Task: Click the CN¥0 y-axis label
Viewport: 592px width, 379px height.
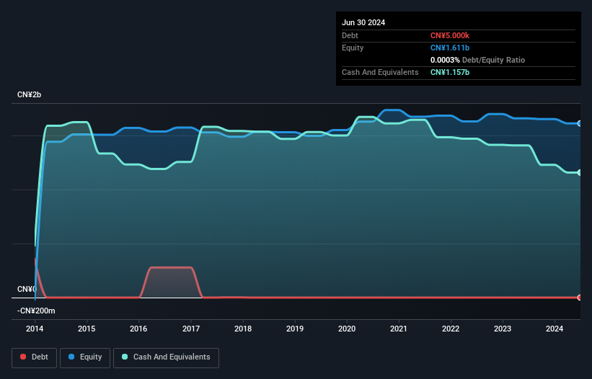Action: coord(27,289)
